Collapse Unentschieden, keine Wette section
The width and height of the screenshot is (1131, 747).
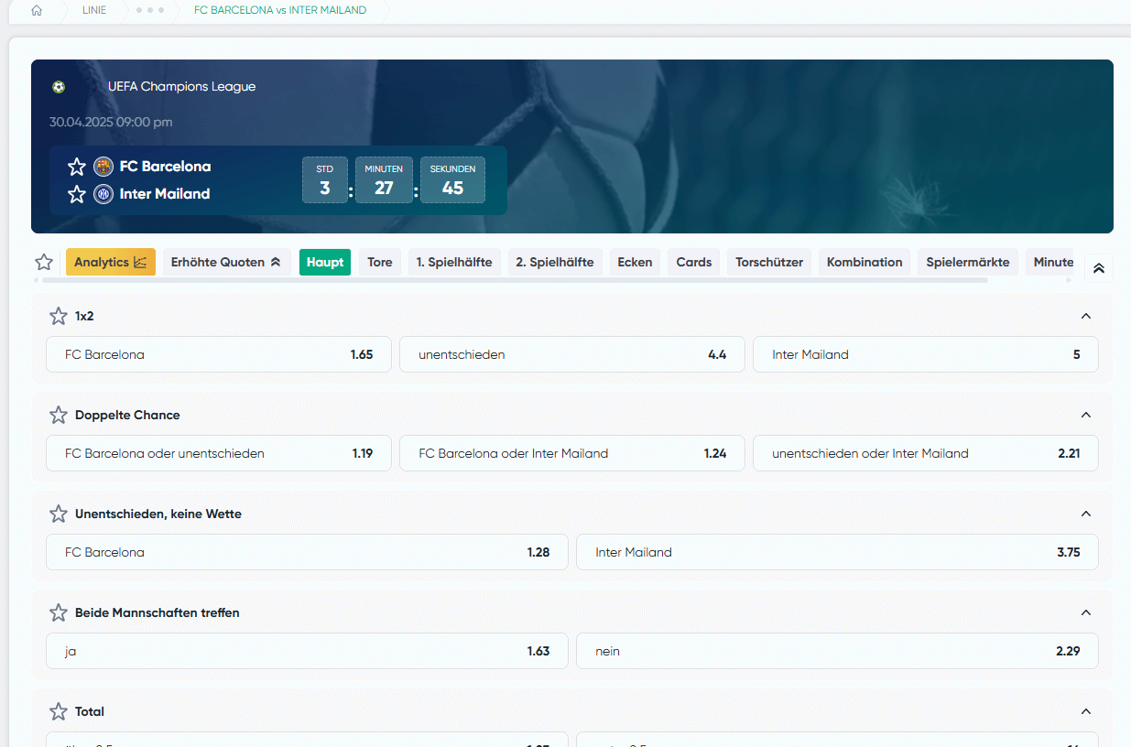[1086, 514]
